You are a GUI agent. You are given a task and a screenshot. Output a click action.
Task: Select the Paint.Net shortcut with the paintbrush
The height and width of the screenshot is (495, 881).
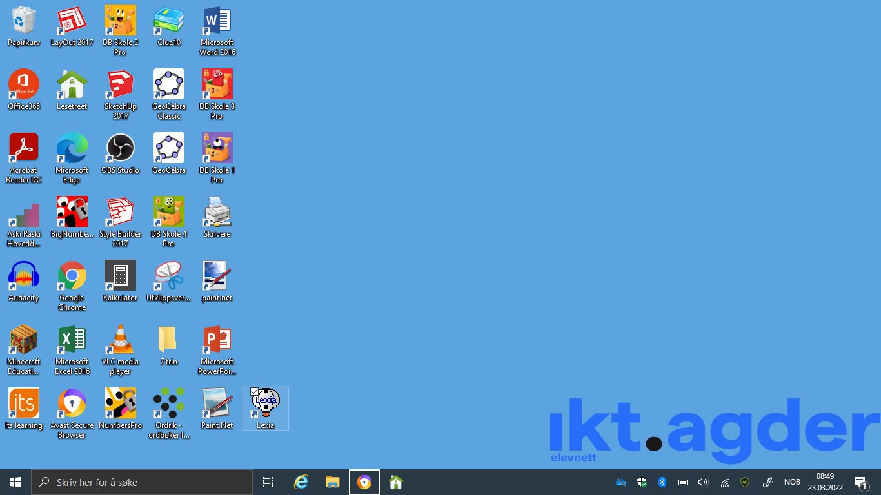point(217,409)
